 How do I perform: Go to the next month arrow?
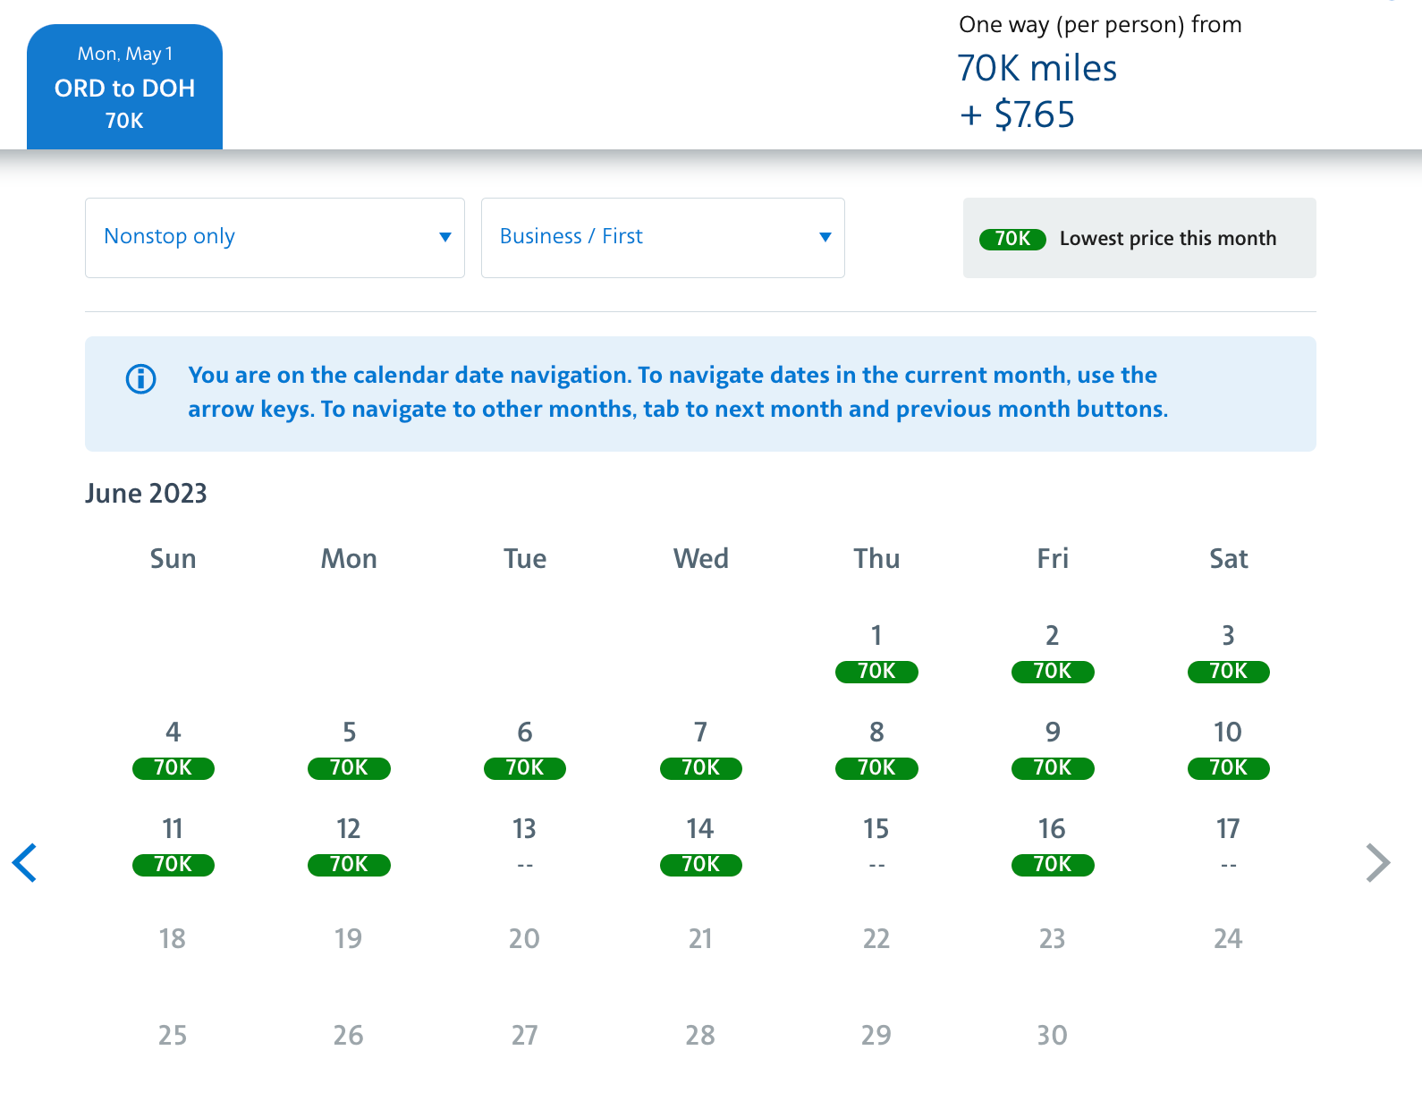point(1378,863)
